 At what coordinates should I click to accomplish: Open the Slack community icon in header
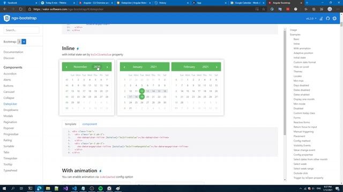pyautogui.click(x=334, y=19)
